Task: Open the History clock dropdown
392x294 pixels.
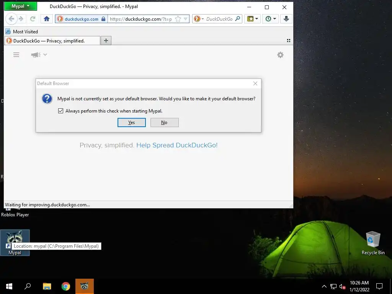Action: (x=271, y=19)
